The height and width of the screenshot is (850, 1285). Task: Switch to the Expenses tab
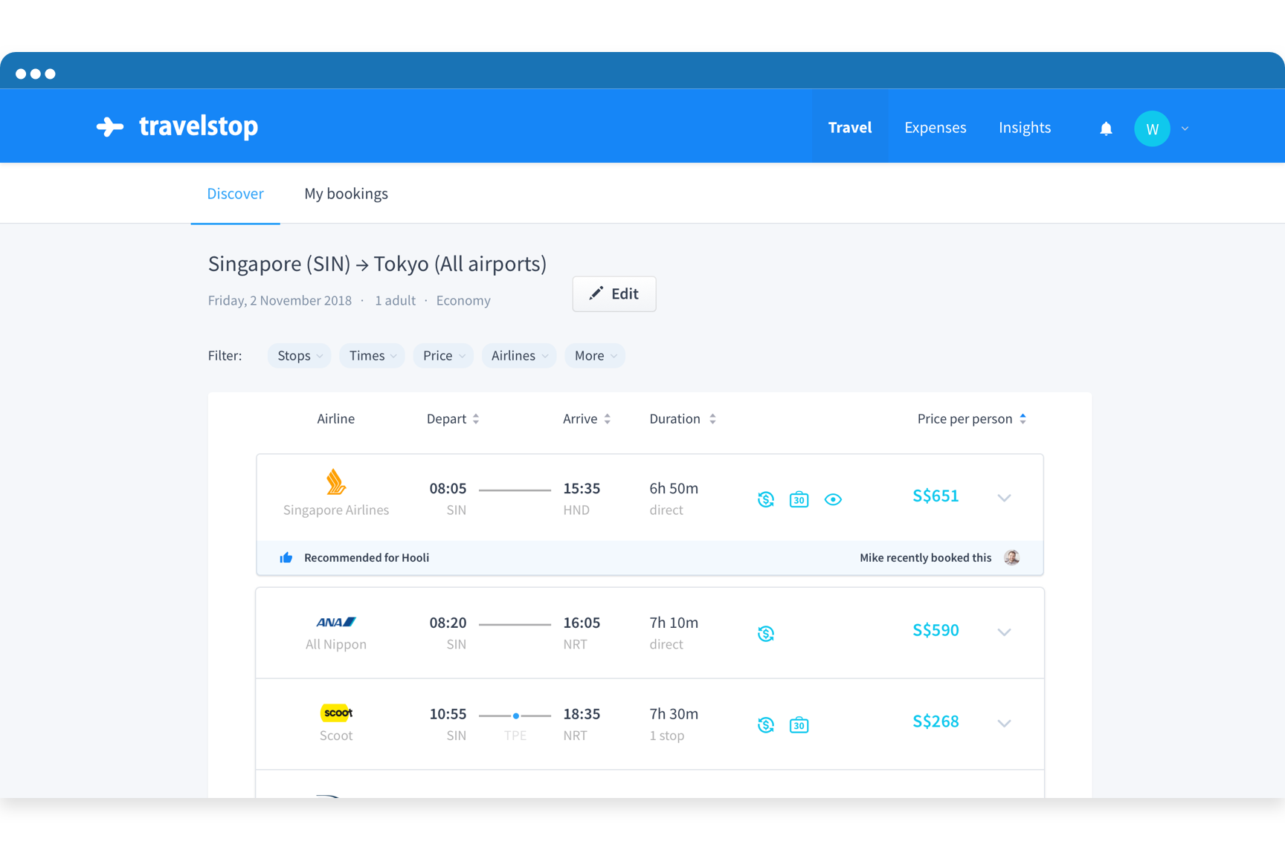point(935,128)
